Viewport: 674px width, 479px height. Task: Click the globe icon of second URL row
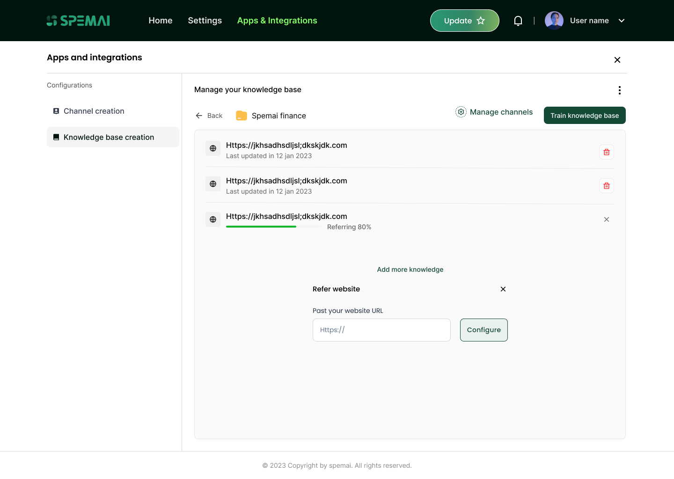click(213, 184)
